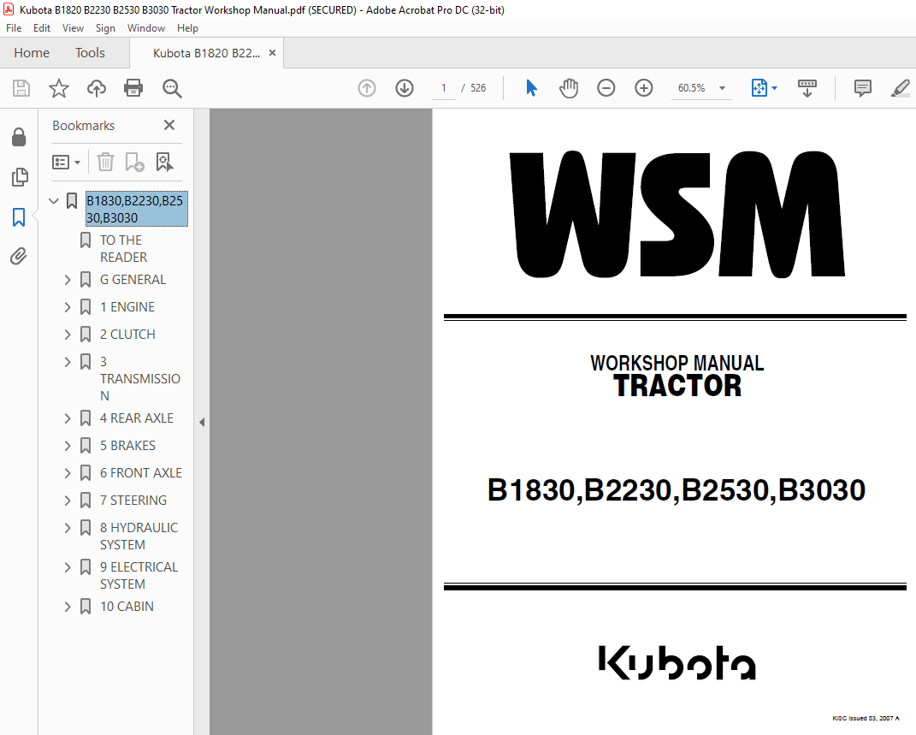The image size is (916, 735).
Task: Expand the 8 HYDRAULIC SYSTEM bookmark
Action: [68, 528]
